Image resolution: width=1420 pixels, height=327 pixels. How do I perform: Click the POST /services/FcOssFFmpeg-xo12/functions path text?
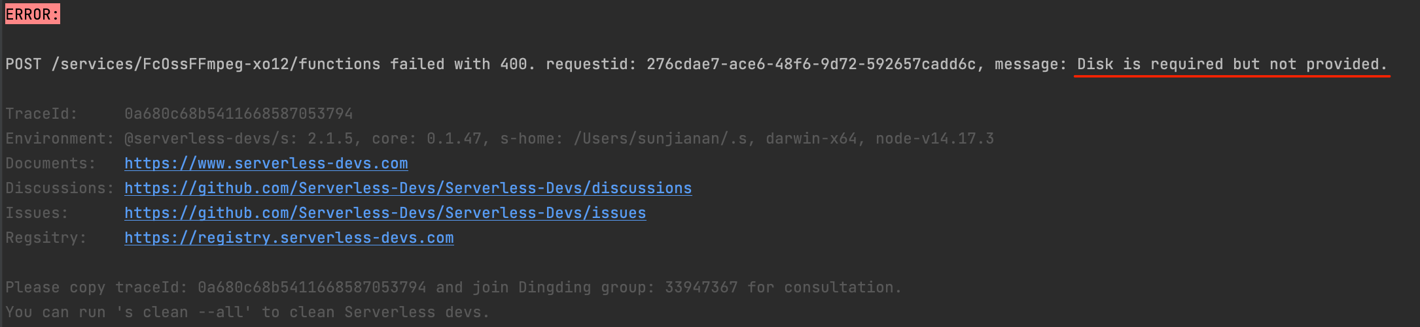[192, 64]
